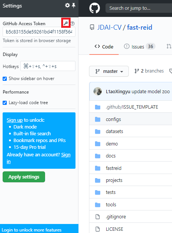Click the 36 issues counter badge
Screen dimensions: 172x233
pos(151,47)
